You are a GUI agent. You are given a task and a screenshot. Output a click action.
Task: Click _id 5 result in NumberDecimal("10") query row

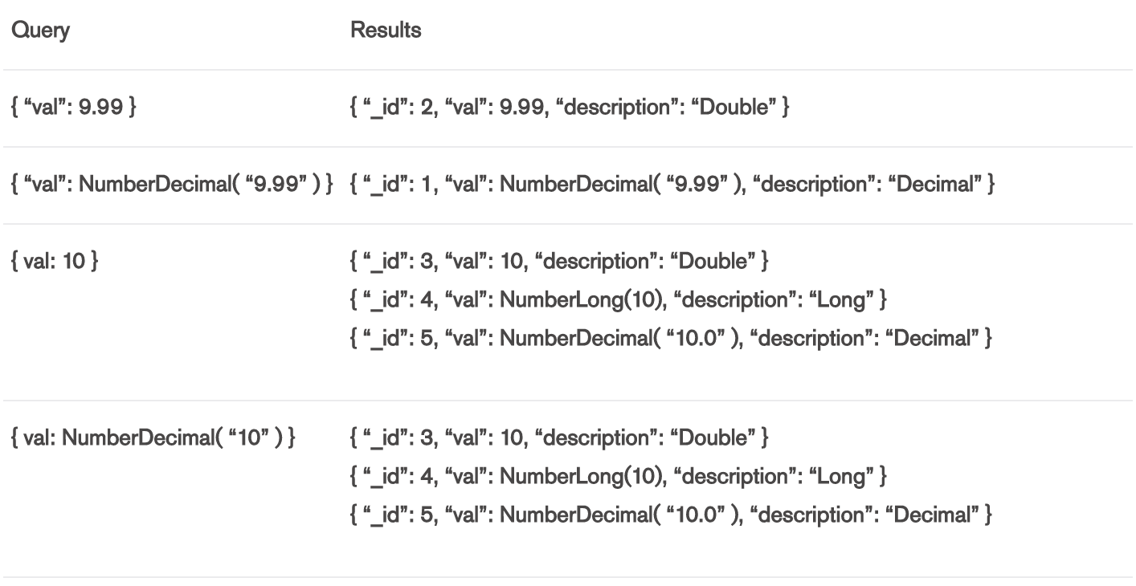[x=671, y=515]
